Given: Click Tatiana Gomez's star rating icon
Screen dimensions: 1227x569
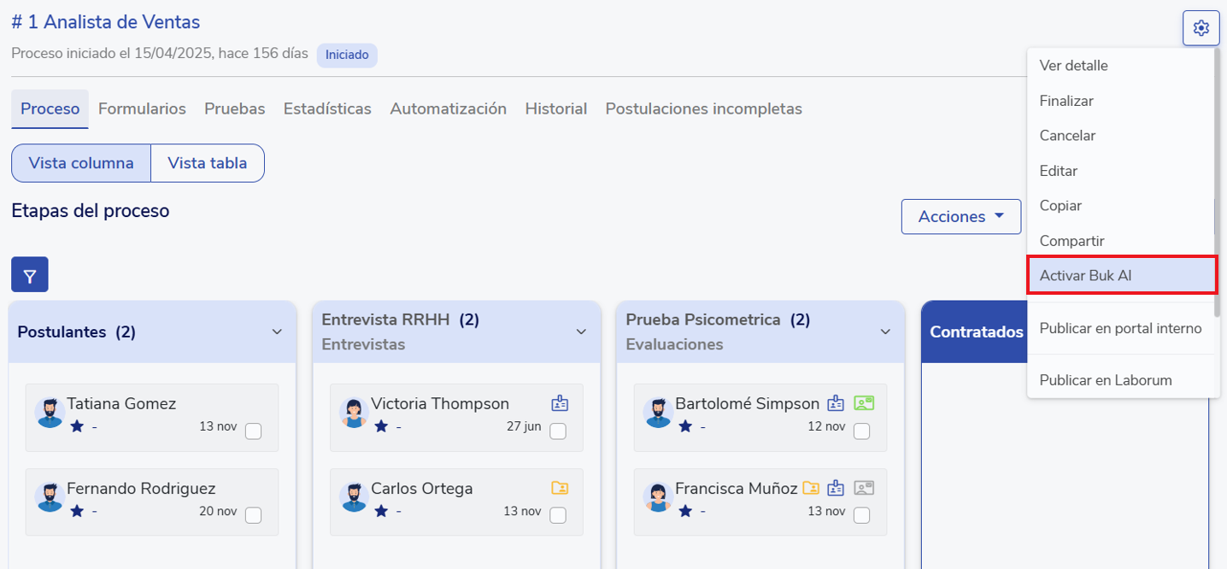Looking at the screenshot, I should tap(77, 426).
